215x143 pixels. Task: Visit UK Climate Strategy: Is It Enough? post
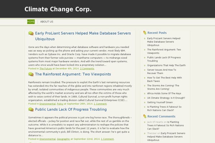[166, 98]
